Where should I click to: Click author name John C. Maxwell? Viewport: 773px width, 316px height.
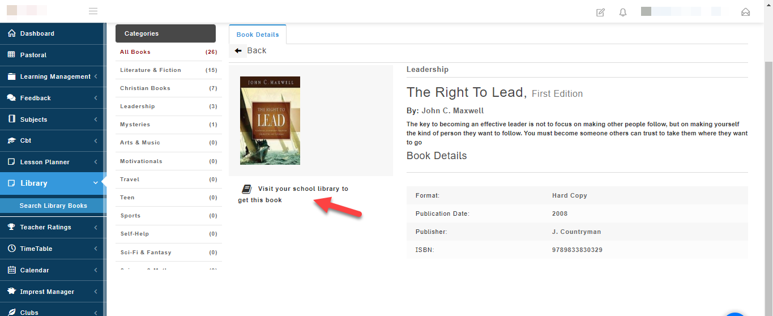pos(452,111)
